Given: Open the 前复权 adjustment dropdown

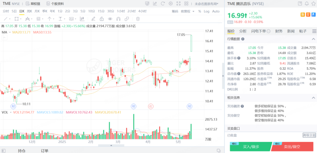Looking at the screenshot, I should pyautogui.click(x=188, y=11).
